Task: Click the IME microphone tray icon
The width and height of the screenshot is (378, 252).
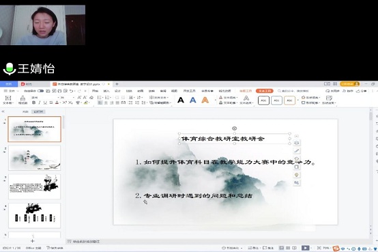Action: pos(359,249)
